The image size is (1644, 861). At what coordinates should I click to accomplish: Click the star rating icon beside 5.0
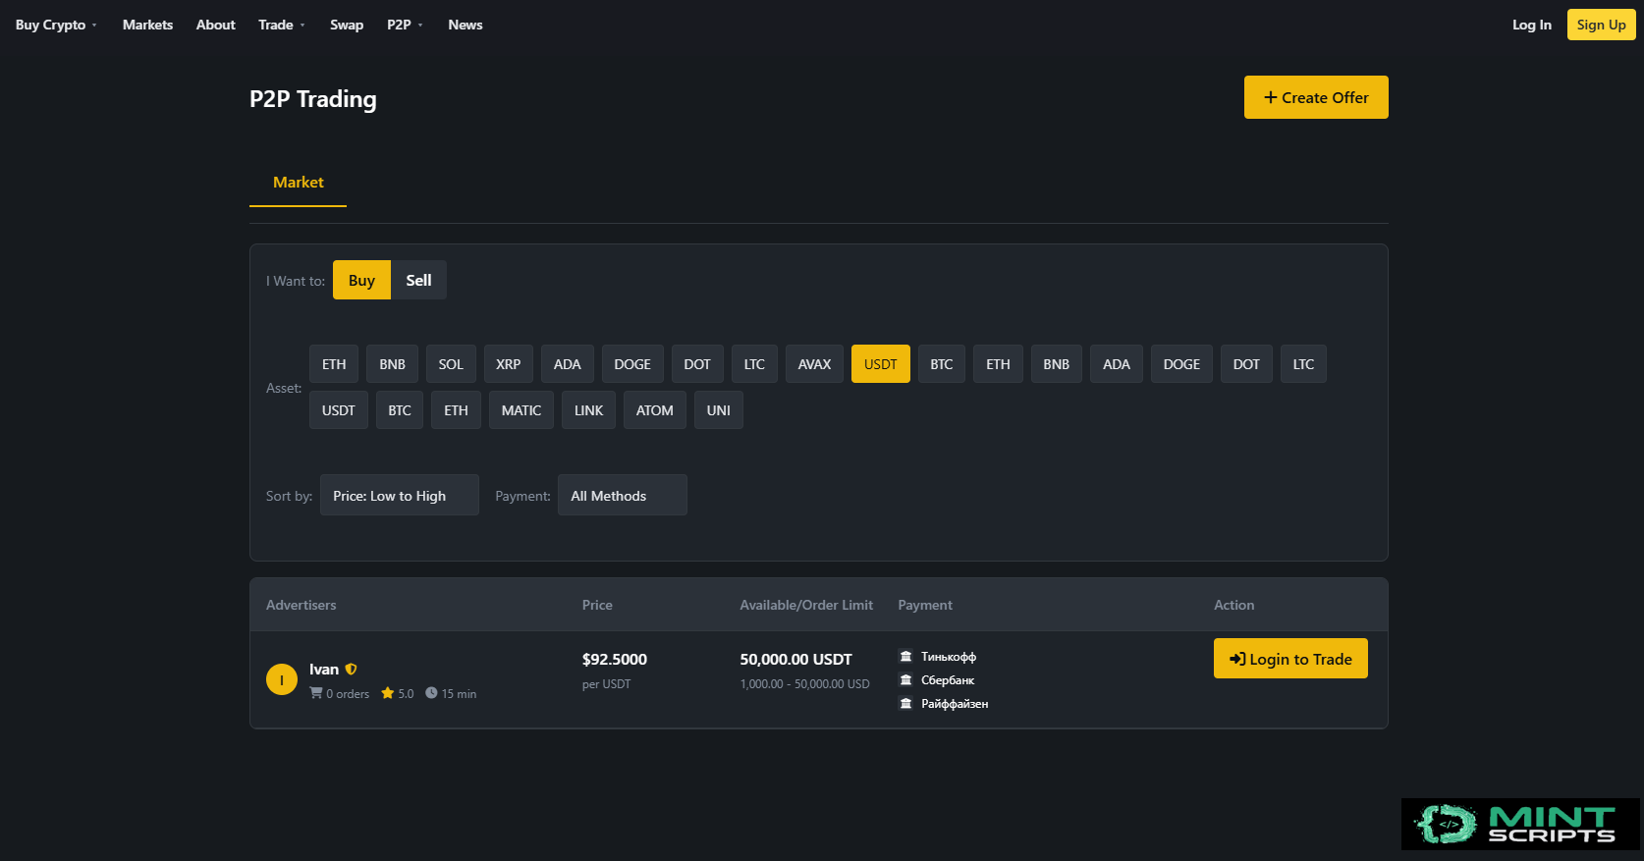[x=388, y=693]
